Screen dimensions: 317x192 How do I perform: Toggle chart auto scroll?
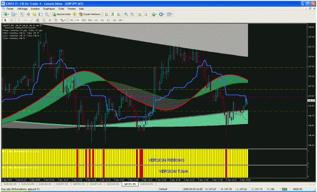[x=139, y=14]
